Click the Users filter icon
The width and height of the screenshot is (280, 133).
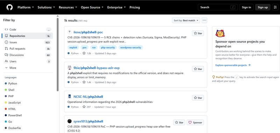pyautogui.click(x=6, y=61)
